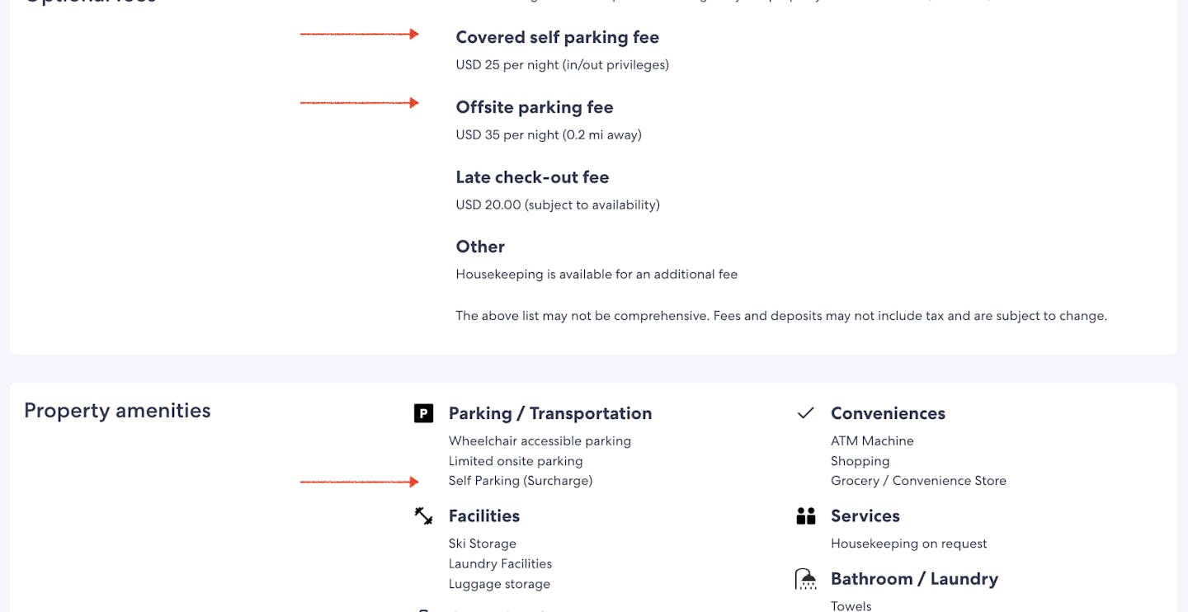Click the USD 35 per night offsite text
The image size is (1188, 612).
(x=548, y=134)
